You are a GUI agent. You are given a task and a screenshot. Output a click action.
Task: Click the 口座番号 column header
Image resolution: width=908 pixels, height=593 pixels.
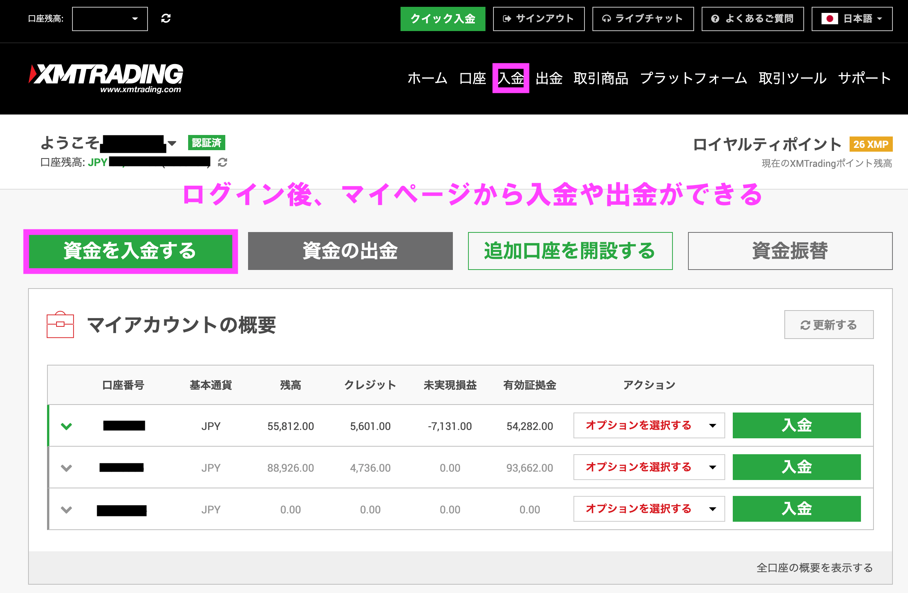coord(123,385)
